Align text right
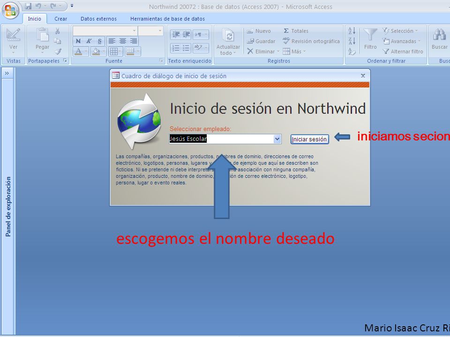 (133, 41)
